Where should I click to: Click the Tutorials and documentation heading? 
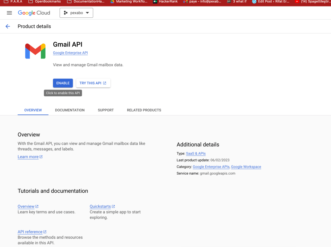(x=53, y=191)
